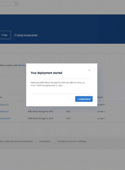Click APEX Block Storage for AWS in Deploy03 row
The width and height of the screenshot is (125, 170).
(x=40, y=111)
